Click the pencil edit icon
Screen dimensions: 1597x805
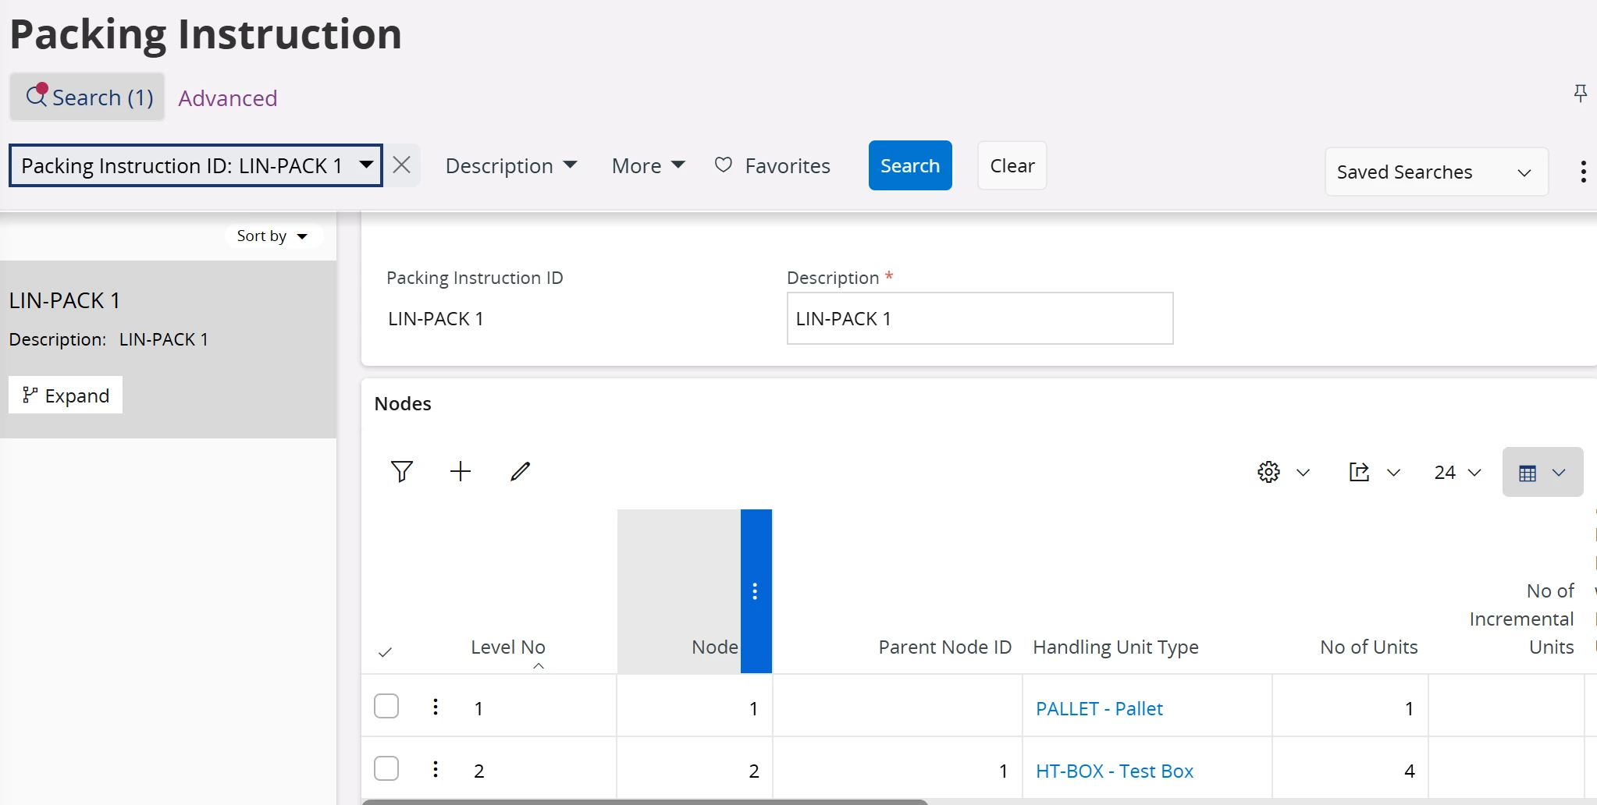[520, 472]
